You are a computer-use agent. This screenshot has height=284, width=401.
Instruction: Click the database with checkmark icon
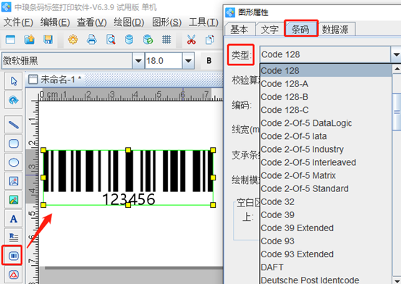(148, 40)
